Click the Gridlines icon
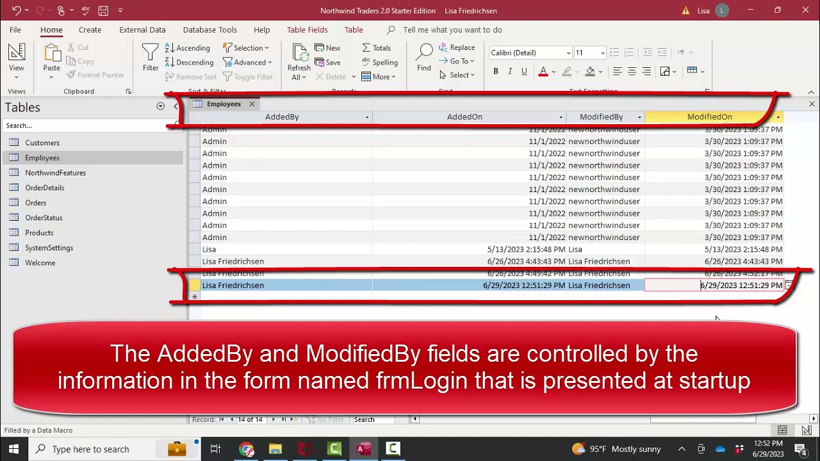The height and width of the screenshot is (461, 820). (665, 71)
